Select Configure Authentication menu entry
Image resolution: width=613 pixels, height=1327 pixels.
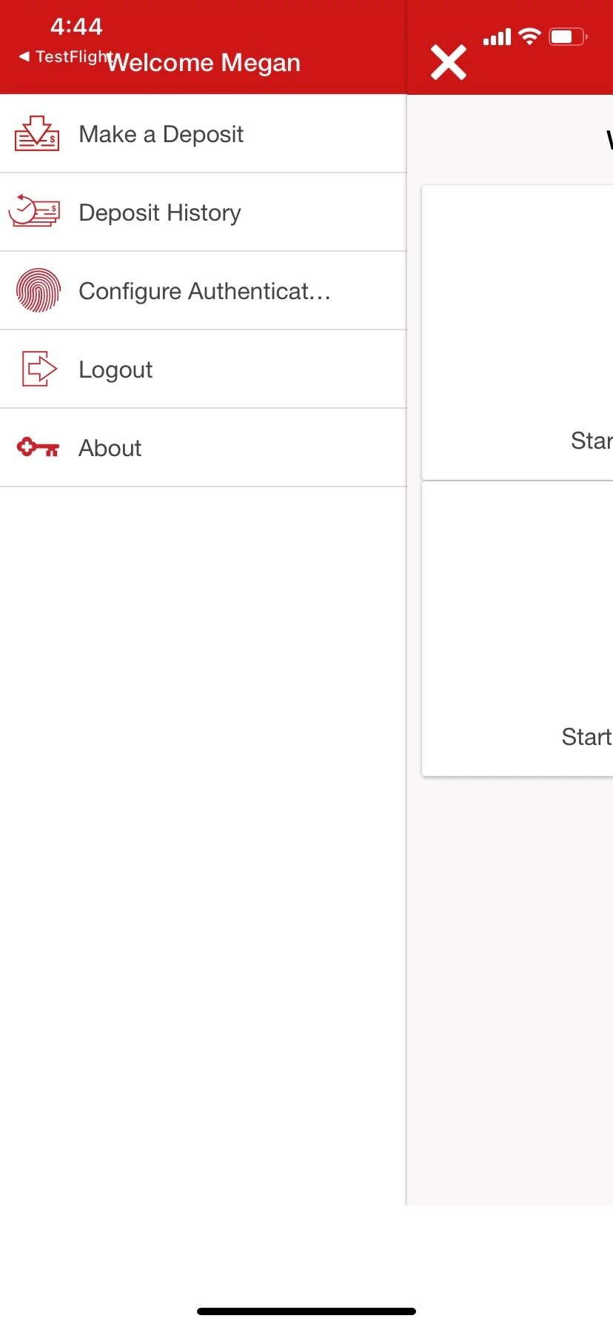coord(204,291)
